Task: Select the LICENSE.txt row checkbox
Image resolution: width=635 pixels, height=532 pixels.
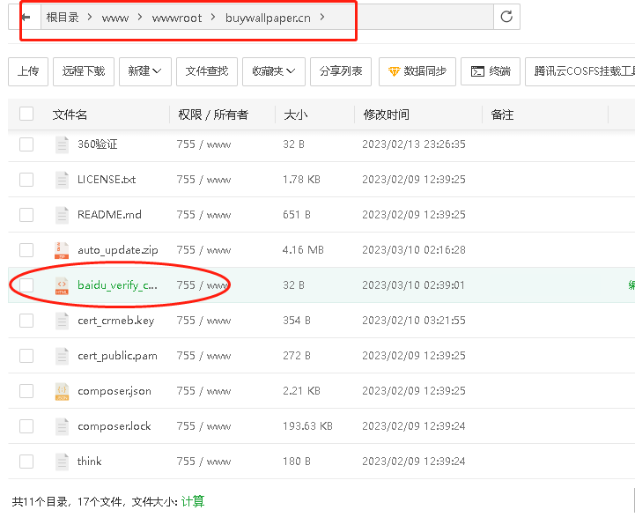Action: click(26, 180)
